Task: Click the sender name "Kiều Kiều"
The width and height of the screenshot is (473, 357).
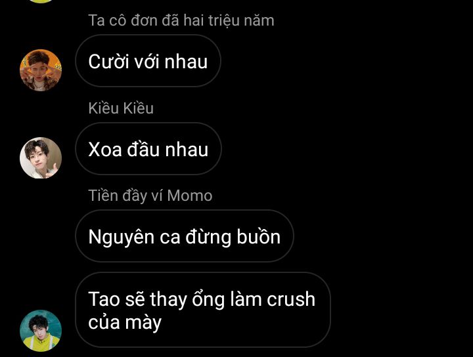Action: pos(121,108)
